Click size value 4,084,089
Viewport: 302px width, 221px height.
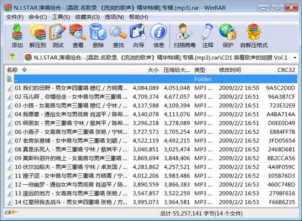pos(146,88)
